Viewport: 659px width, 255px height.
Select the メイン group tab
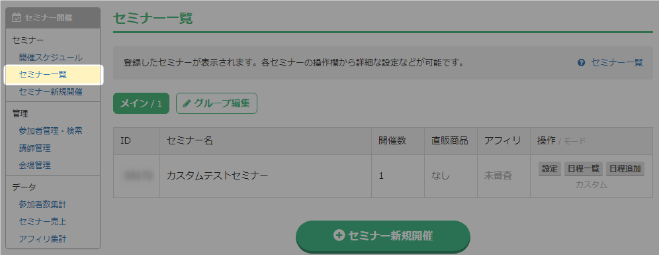[x=141, y=103]
